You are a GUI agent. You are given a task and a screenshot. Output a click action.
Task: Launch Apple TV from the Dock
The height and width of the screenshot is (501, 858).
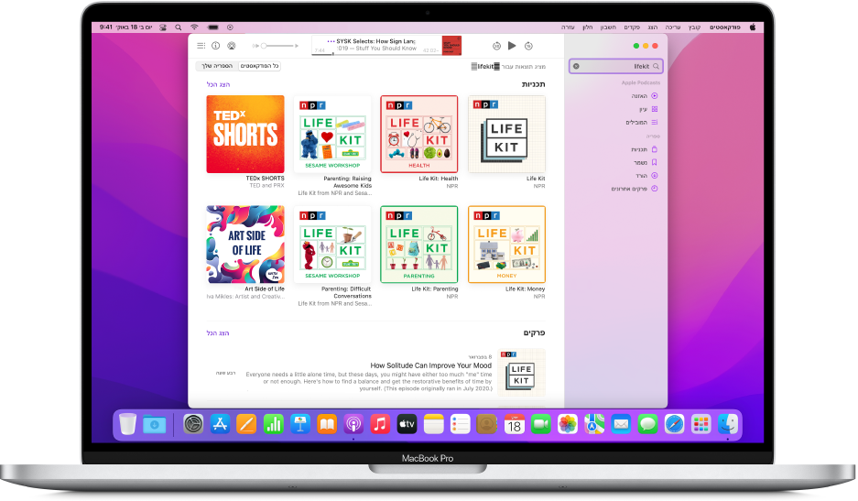pyautogui.click(x=407, y=424)
